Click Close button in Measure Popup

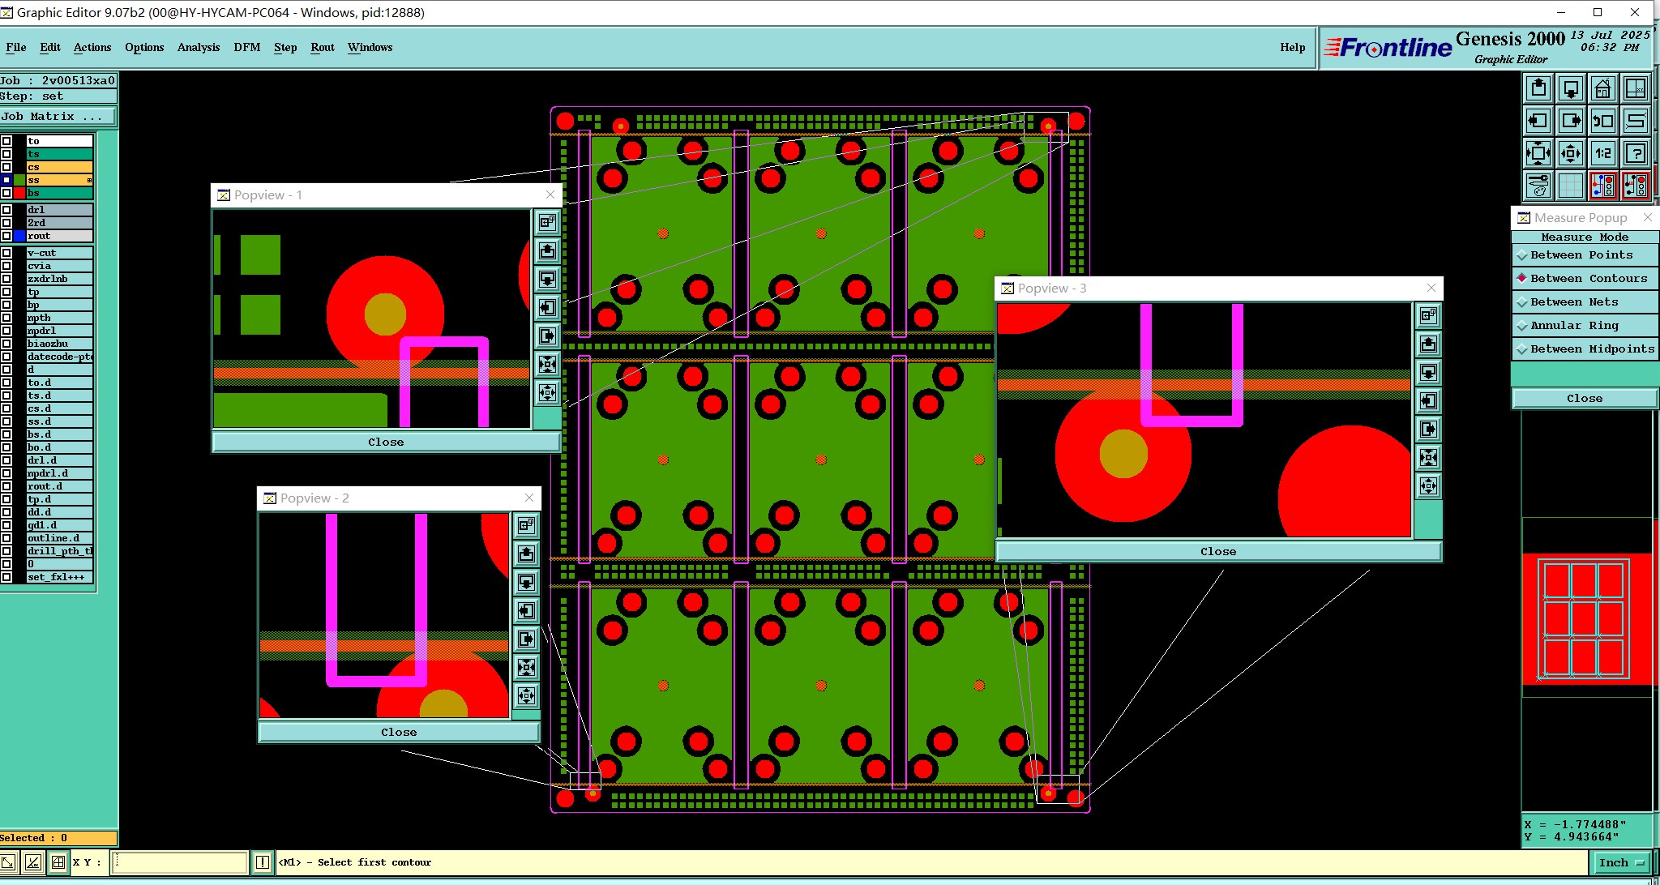1584,398
